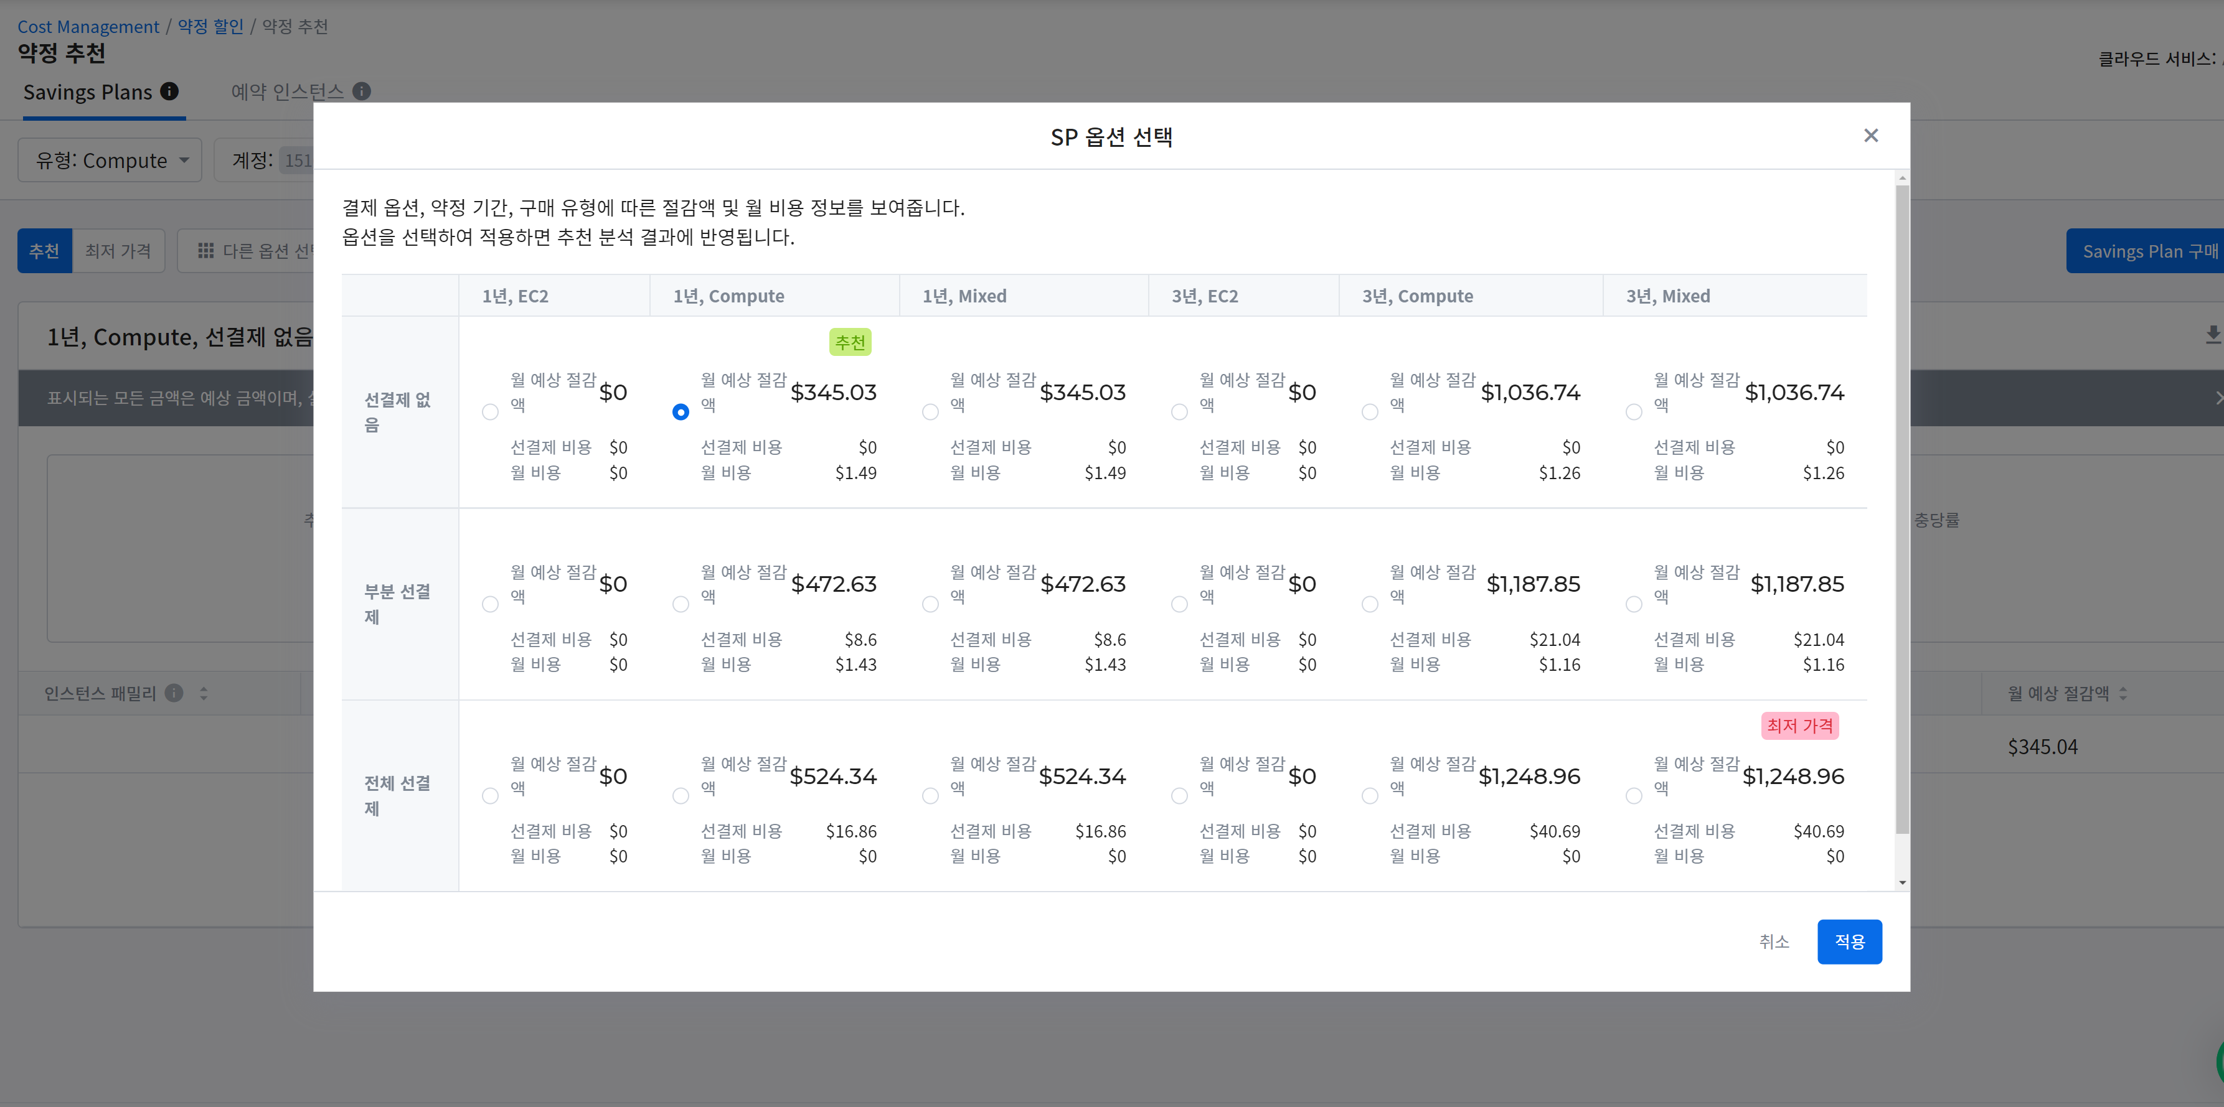This screenshot has width=2224, height=1107.
Task: Click sort arrows on 인스턴스 패밀리 column
Action: pos(204,693)
